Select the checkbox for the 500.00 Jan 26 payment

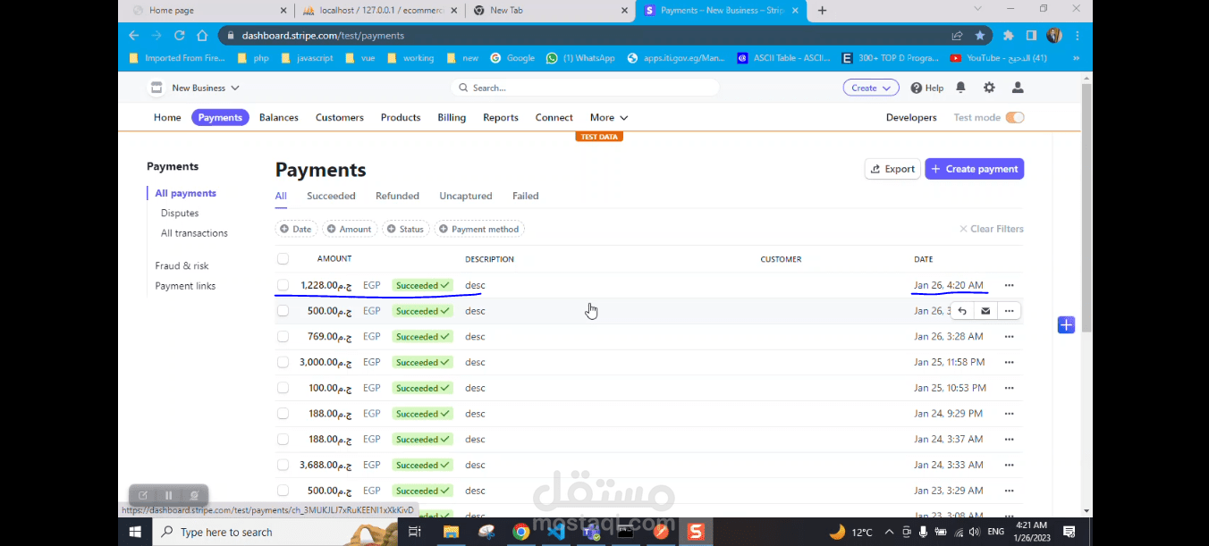[x=283, y=311]
